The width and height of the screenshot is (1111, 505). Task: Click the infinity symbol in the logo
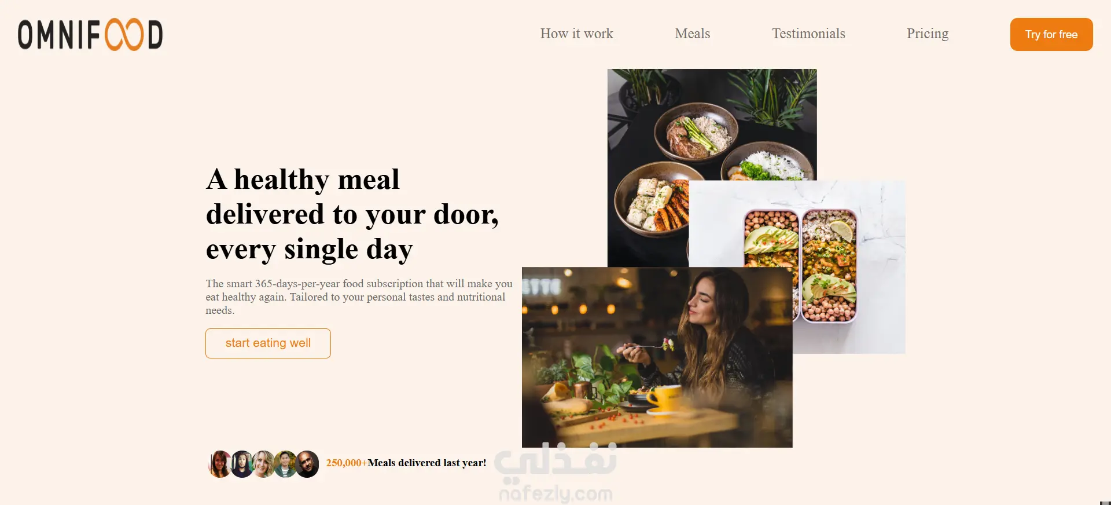pos(124,35)
